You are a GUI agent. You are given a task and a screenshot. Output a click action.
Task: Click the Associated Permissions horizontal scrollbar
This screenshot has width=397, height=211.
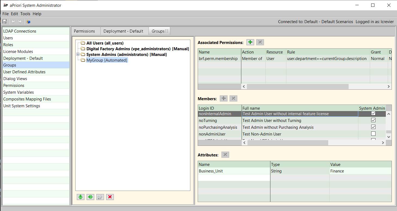pos(297,86)
